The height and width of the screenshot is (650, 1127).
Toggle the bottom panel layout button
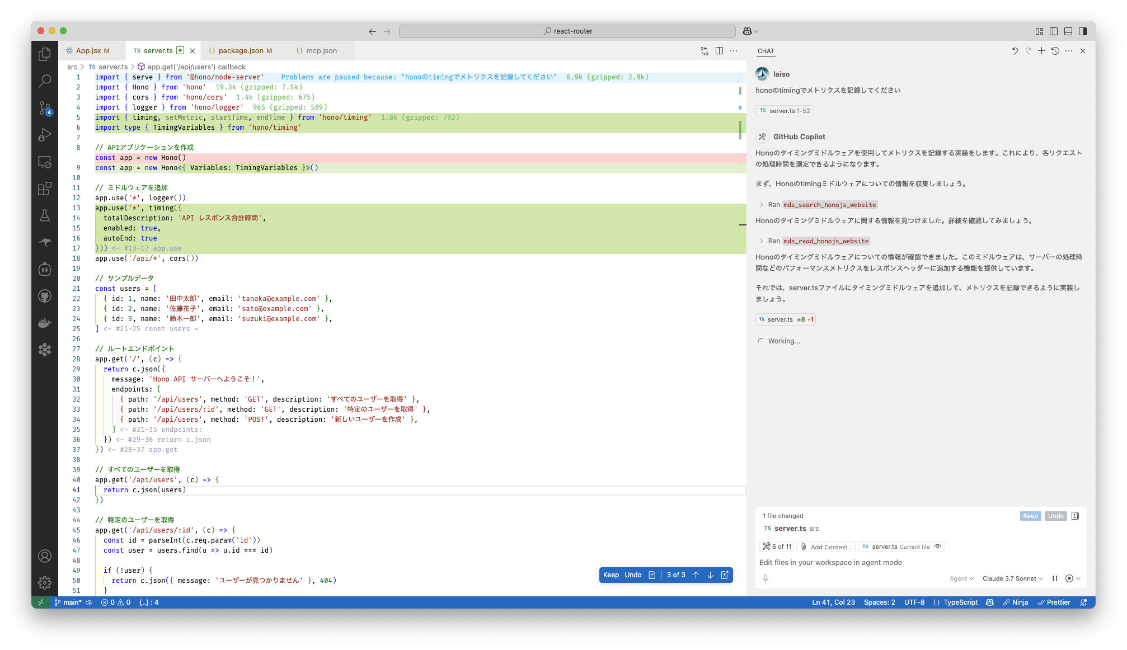pos(1068,31)
